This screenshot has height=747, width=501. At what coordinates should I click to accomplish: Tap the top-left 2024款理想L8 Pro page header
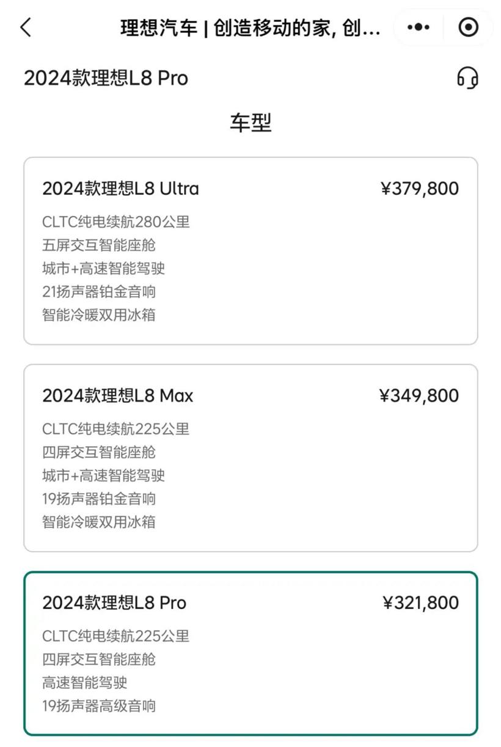(x=106, y=78)
